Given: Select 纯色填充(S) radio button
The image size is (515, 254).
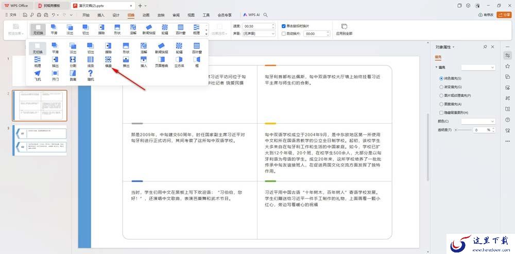Looking at the screenshot, I should pyautogui.click(x=441, y=78).
